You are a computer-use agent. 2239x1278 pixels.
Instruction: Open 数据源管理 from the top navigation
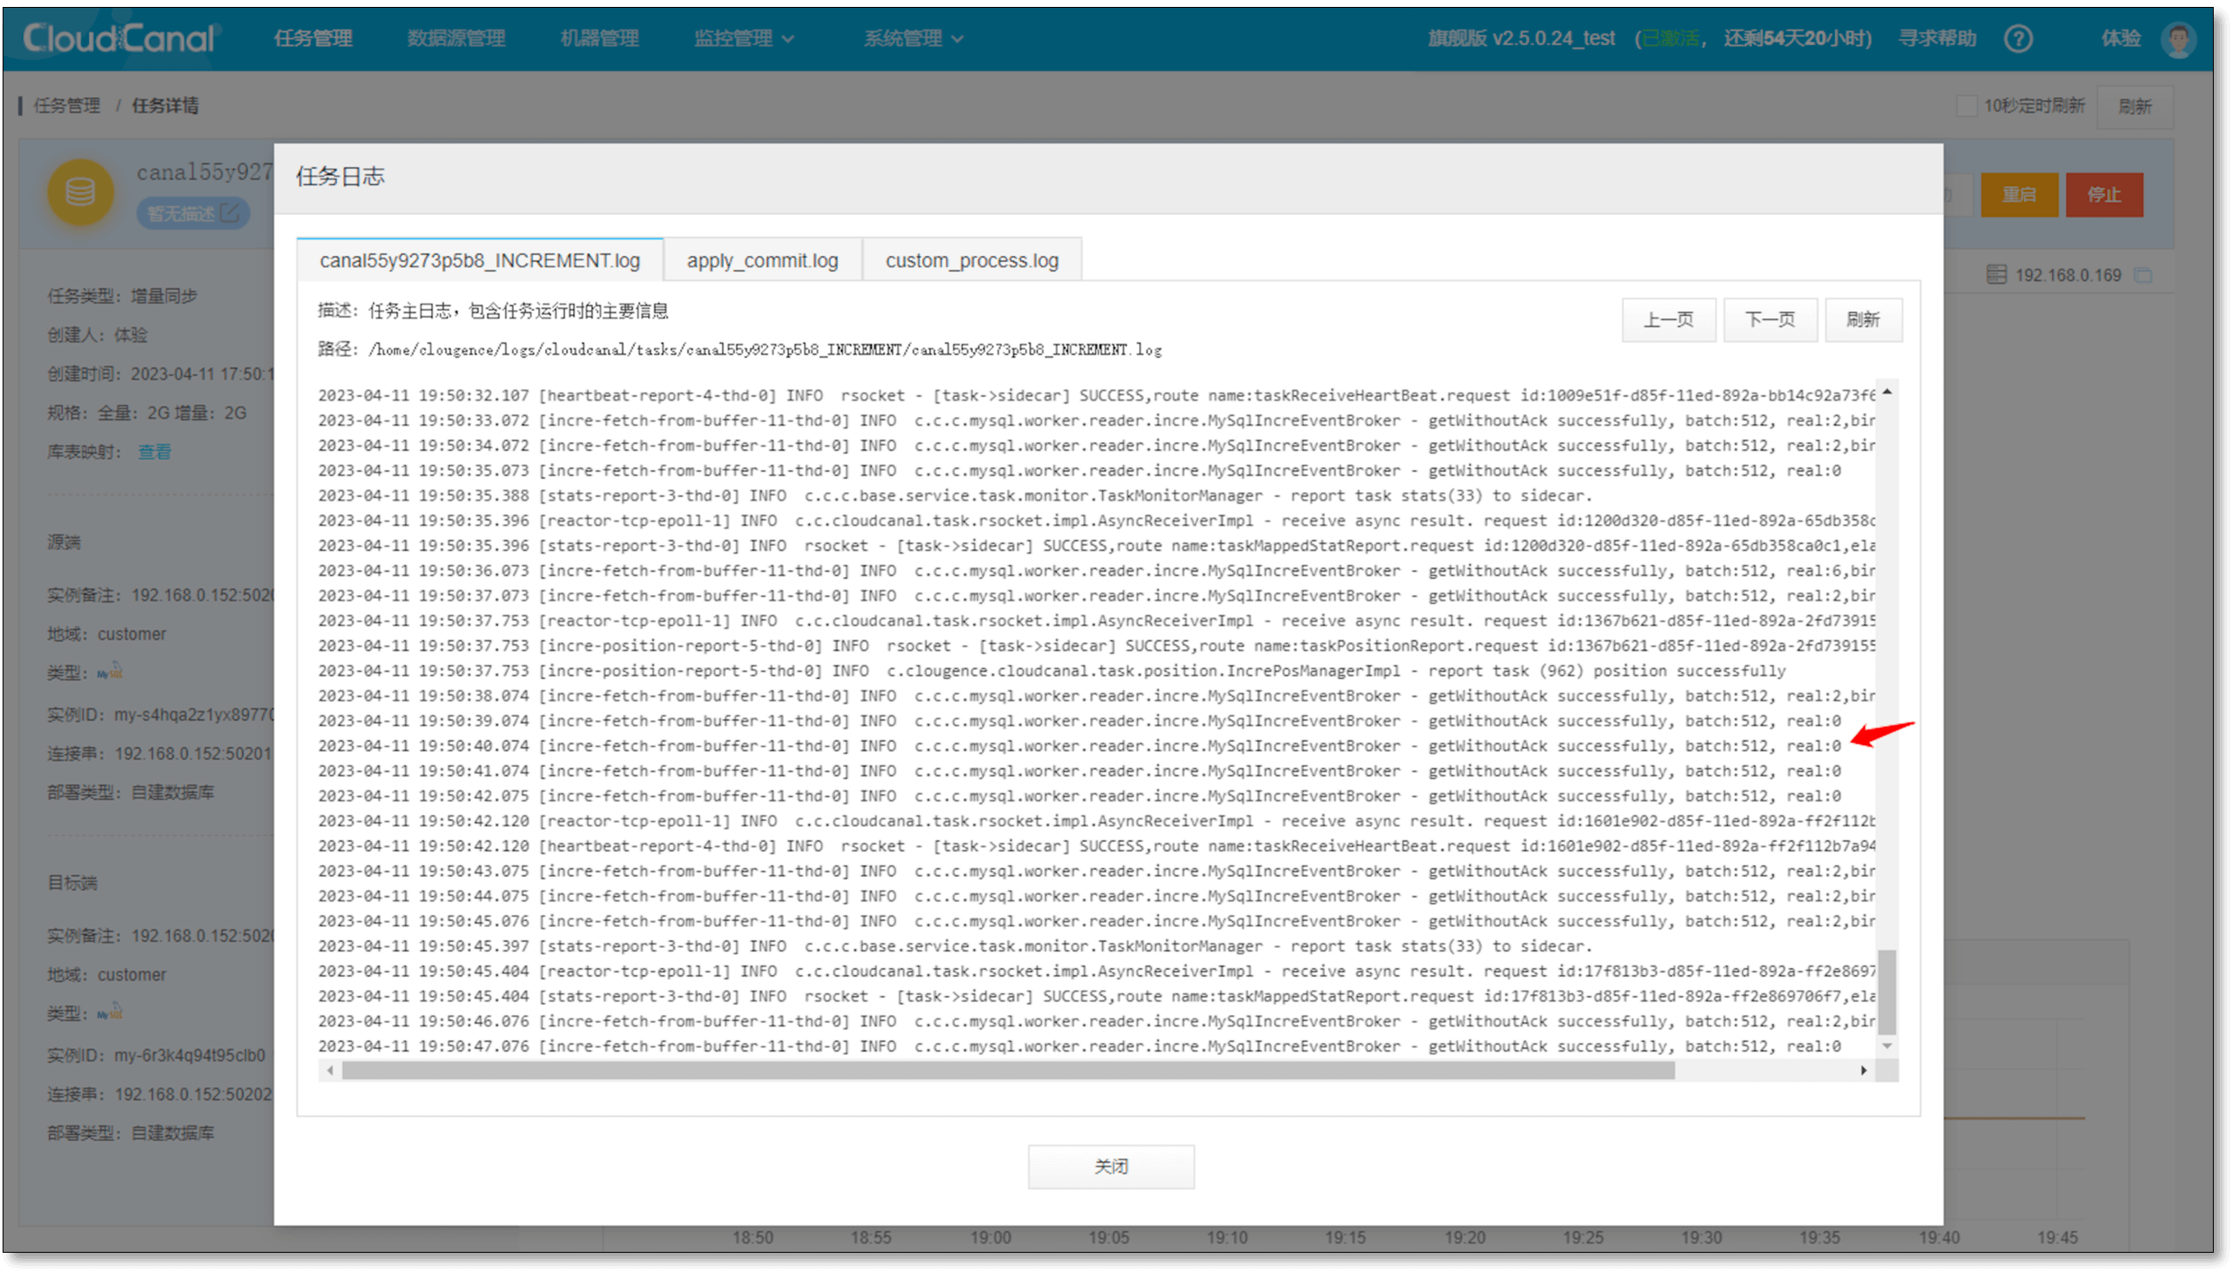(x=455, y=37)
